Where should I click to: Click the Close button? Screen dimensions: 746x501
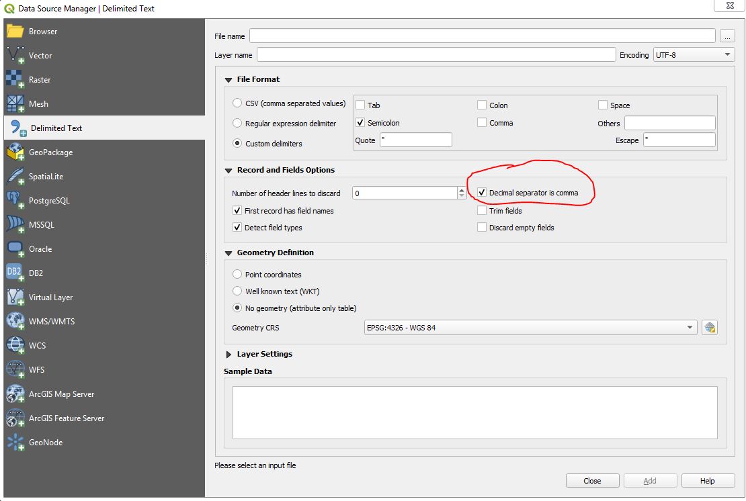click(592, 481)
